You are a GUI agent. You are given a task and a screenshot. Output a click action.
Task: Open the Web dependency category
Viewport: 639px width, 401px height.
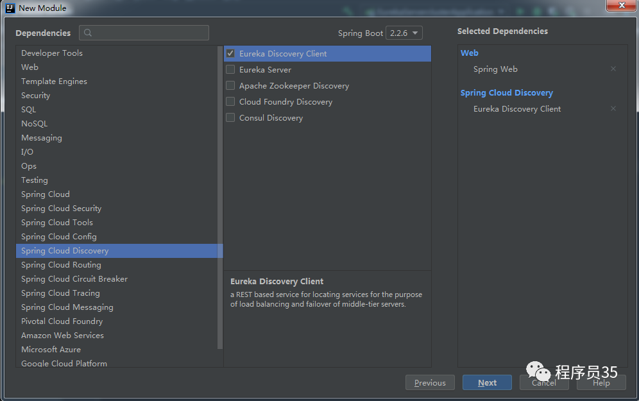117,67
